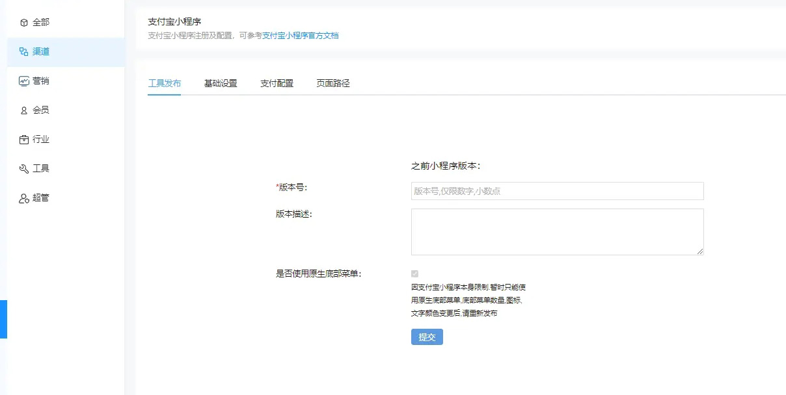Select 渠道 in the sidebar
This screenshot has height=395, width=786.
66,52
